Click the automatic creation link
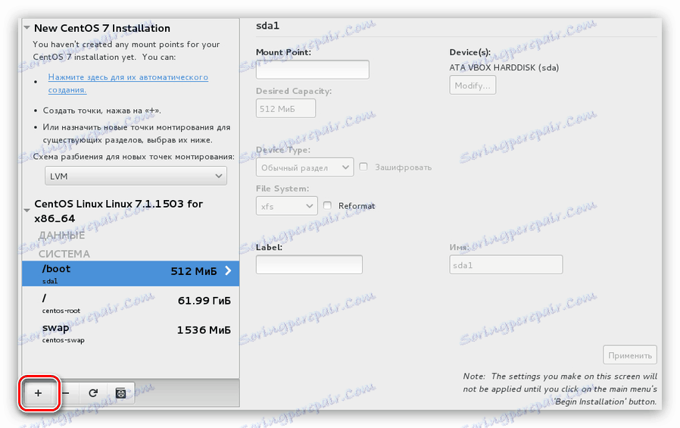The width and height of the screenshot is (680, 428). (128, 83)
